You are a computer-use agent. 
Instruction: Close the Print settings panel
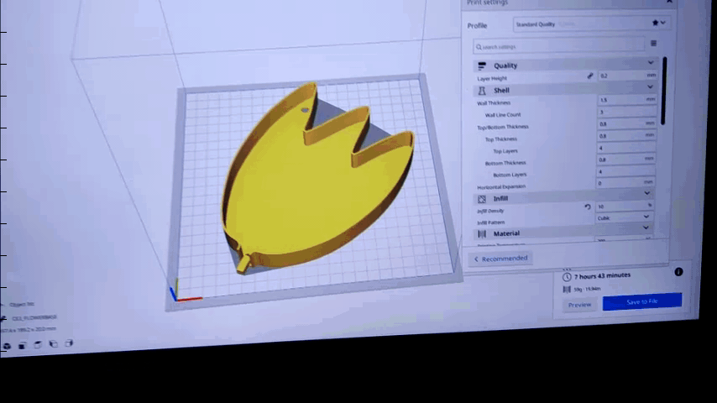pos(669,2)
